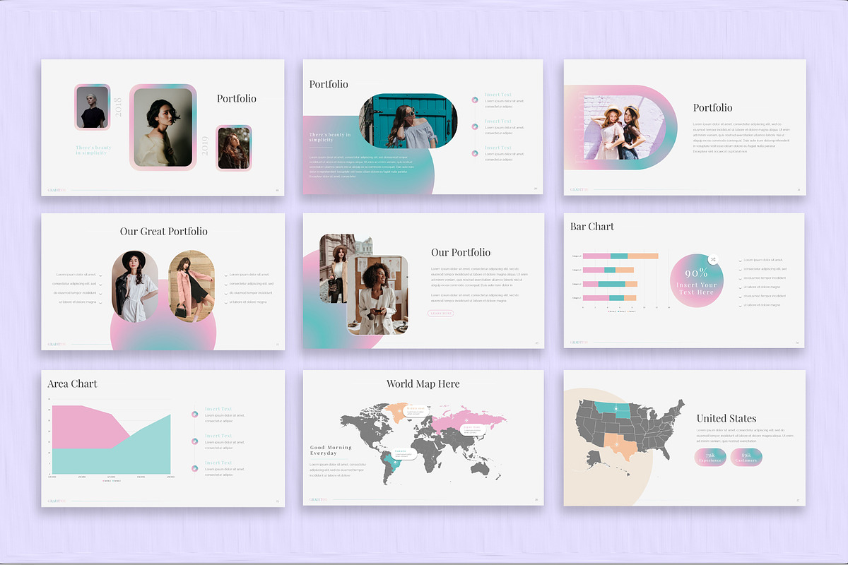Click the Bar Chart slide title
Viewport: 848px width, 565px height.
click(x=592, y=226)
